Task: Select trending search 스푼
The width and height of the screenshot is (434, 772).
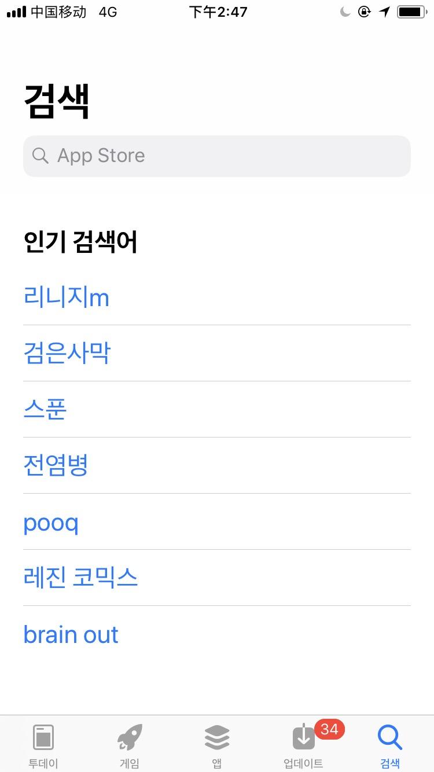Action: tap(45, 409)
